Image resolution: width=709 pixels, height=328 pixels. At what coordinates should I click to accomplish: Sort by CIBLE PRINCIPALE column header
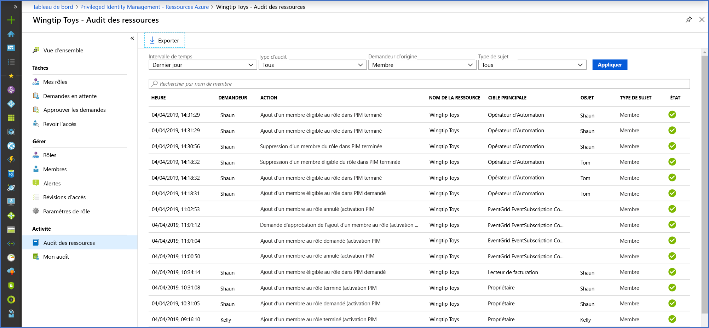507,98
